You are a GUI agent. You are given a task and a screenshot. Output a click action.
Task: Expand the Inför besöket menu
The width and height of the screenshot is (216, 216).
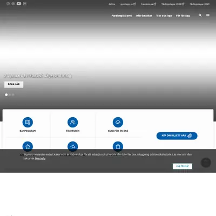click(144, 16)
